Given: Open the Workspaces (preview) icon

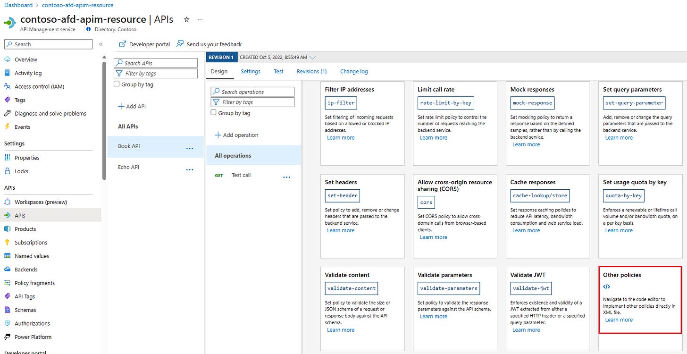Looking at the screenshot, I should tap(7, 202).
